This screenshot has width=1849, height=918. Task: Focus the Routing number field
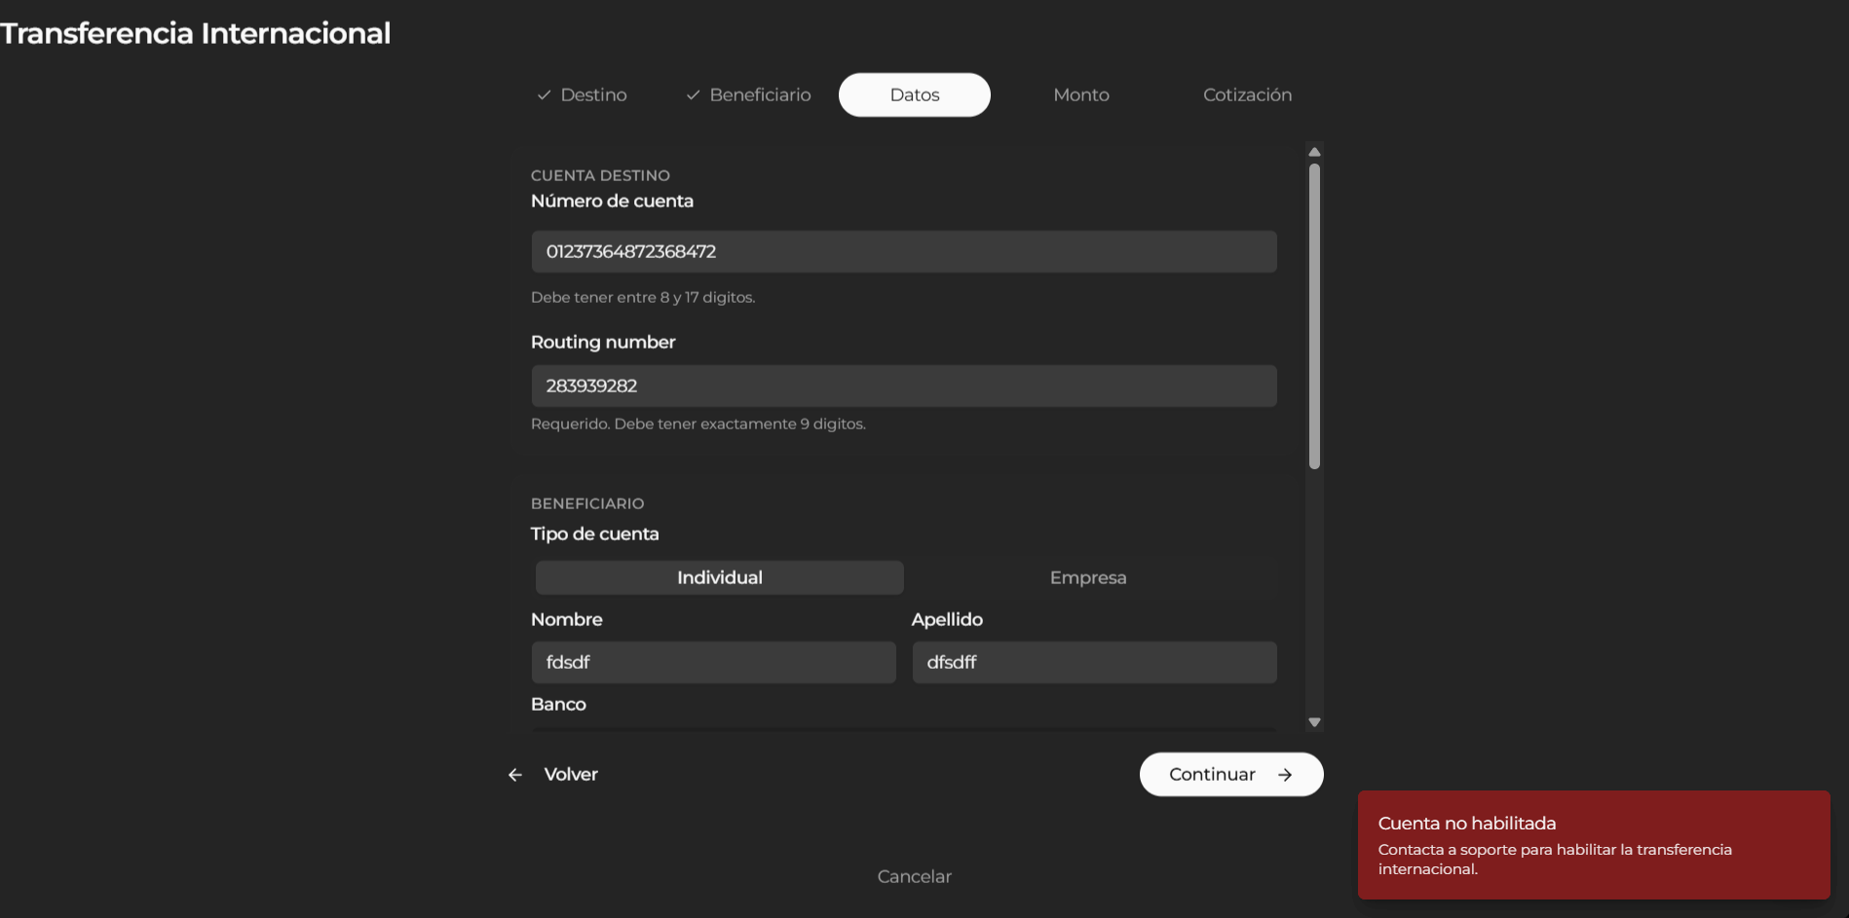tap(904, 386)
